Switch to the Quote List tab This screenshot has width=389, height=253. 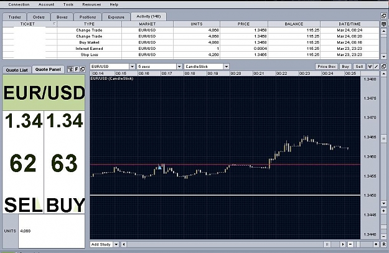pyautogui.click(x=17, y=70)
